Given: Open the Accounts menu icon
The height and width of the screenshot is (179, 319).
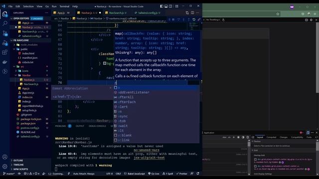Looking at the screenshot, I should 4,157.
